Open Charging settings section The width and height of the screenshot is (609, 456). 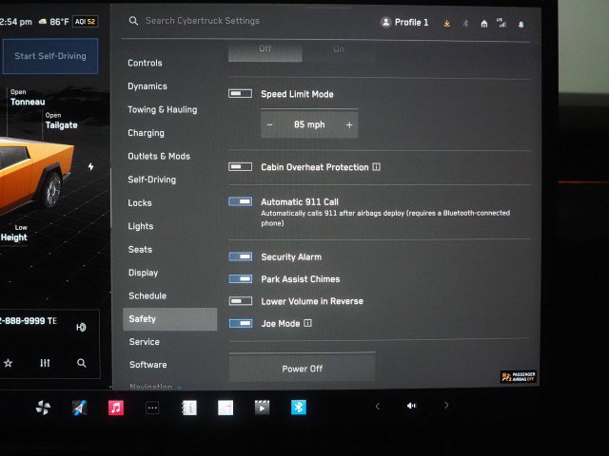[146, 133]
